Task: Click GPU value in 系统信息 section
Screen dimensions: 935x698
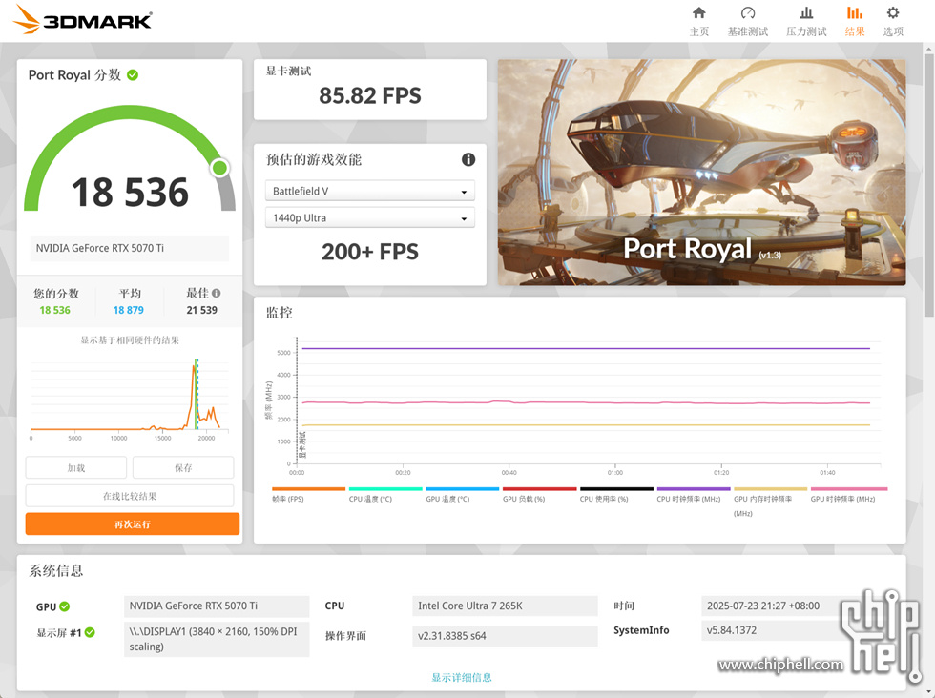Action: click(x=217, y=606)
